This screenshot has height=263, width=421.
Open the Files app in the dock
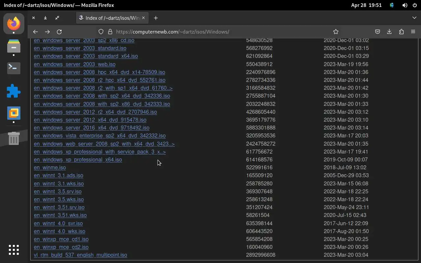(x=14, y=46)
